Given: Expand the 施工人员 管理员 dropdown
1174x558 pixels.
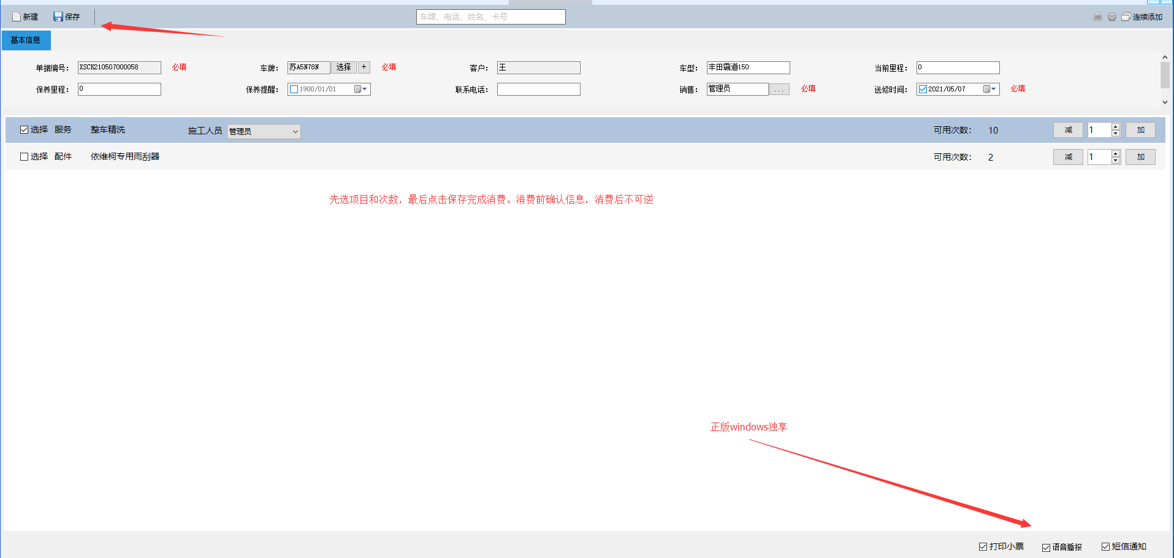Looking at the screenshot, I should (295, 131).
